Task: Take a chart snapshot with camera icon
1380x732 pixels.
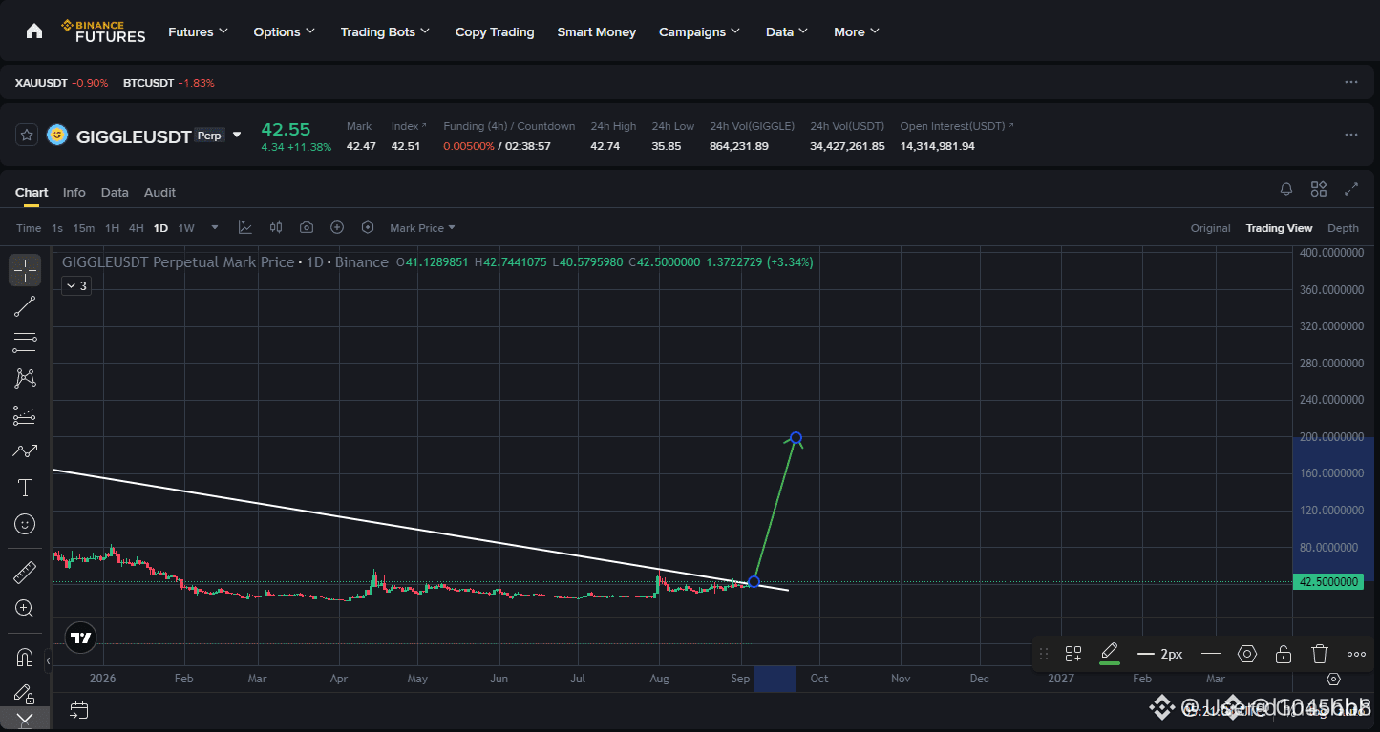Action: 307,227
